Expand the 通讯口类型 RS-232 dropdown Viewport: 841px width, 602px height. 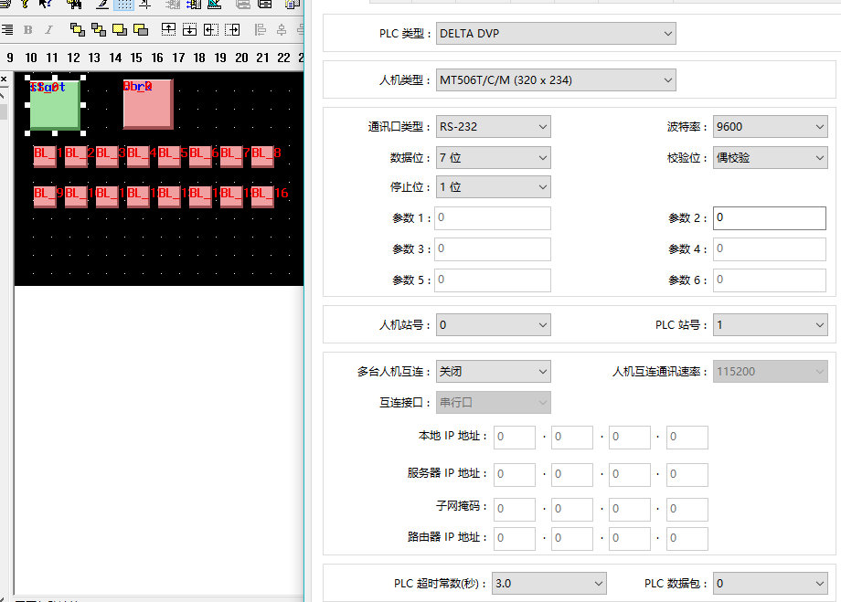(x=493, y=127)
